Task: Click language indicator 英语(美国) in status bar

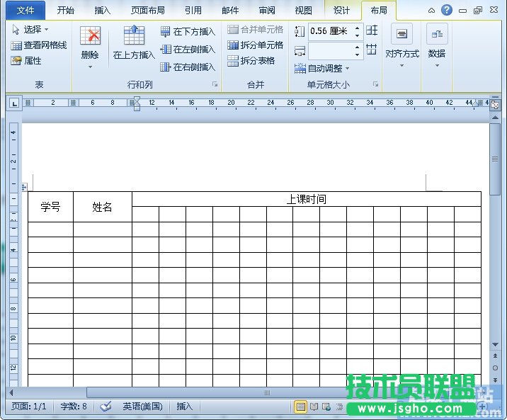Action: [142, 407]
